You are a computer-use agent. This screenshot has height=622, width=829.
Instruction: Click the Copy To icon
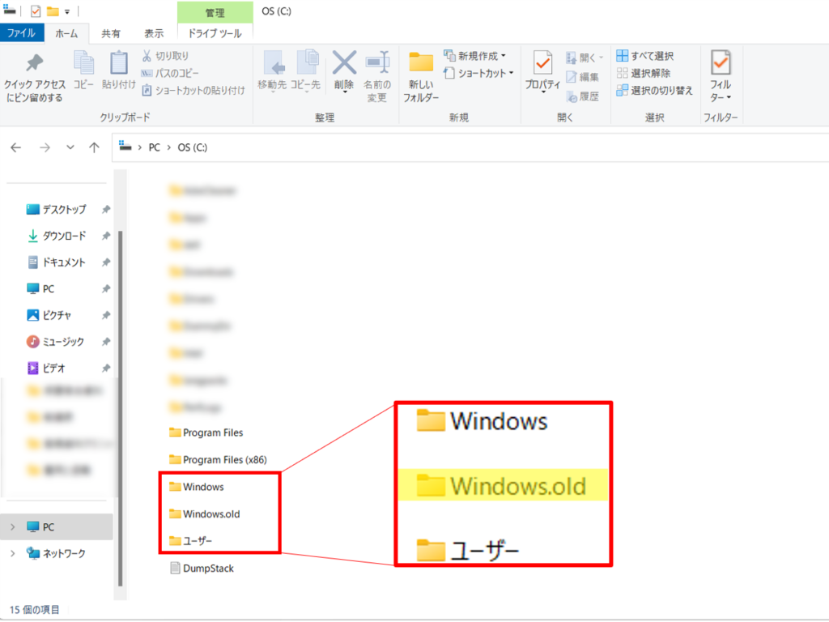point(306,63)
